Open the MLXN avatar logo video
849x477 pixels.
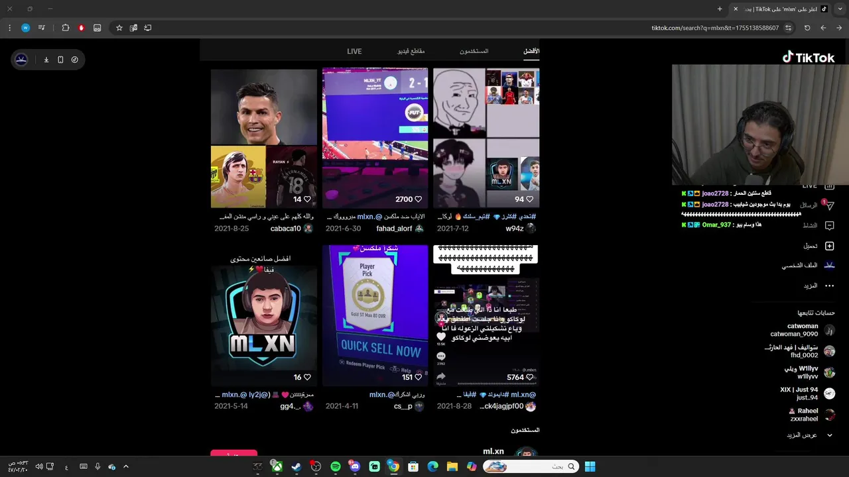264,315
